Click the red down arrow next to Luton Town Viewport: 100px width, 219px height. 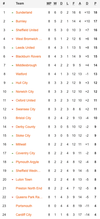12,180
